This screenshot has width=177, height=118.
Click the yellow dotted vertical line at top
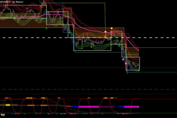point(105,15)
